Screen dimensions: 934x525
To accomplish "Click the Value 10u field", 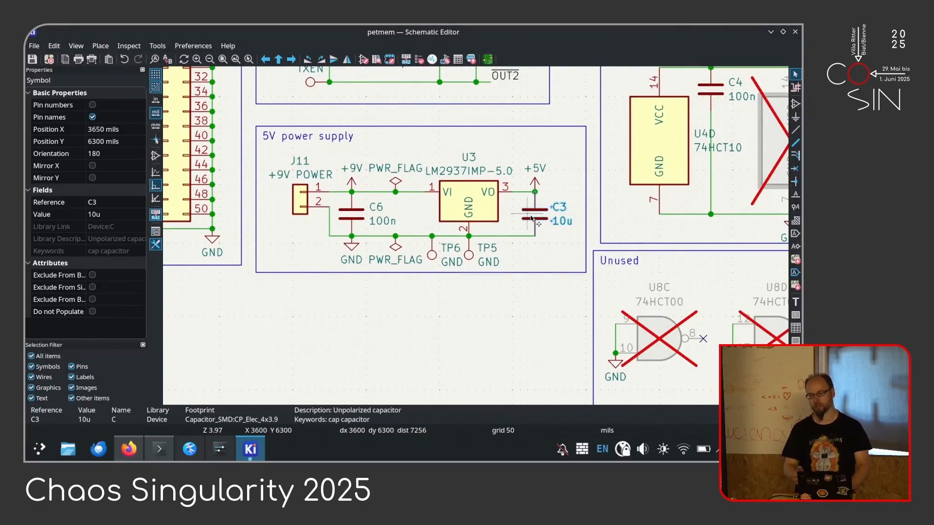I will pos(116,214).
